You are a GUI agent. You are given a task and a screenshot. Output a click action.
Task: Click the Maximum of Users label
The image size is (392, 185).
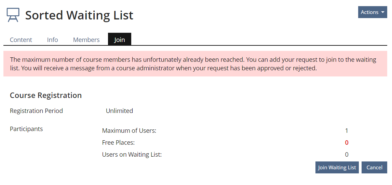129,130
